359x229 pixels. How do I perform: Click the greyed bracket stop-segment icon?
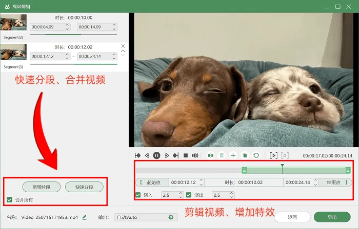coord(285,155)
